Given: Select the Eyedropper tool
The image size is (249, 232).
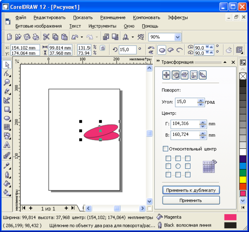Looking at the screenshot, I should tap(7, 164).
